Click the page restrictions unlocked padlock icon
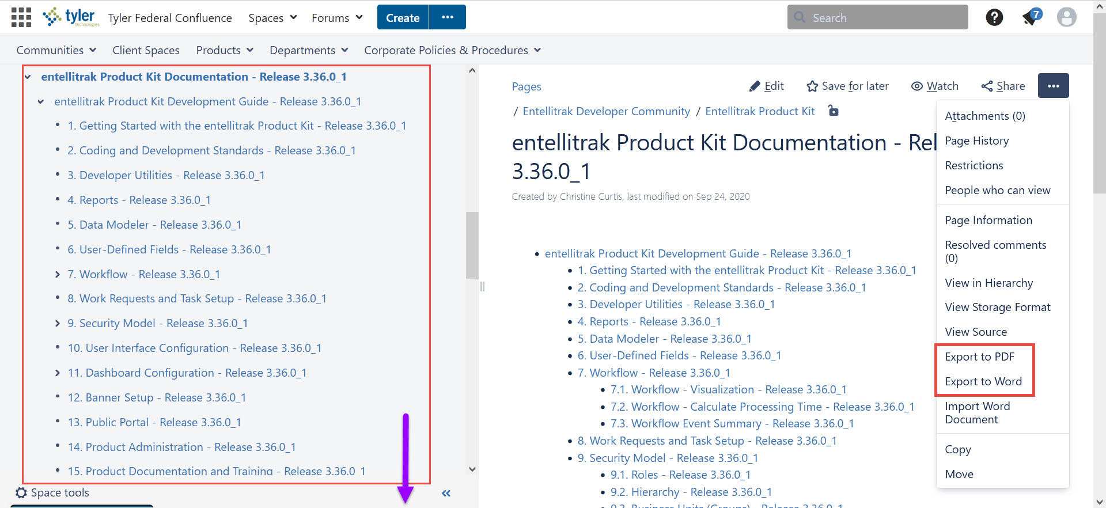 tap(833, 110)
